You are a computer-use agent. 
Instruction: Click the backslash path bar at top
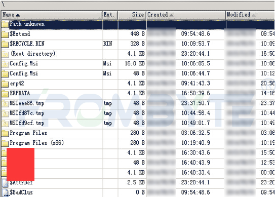[x=138, y=5]
